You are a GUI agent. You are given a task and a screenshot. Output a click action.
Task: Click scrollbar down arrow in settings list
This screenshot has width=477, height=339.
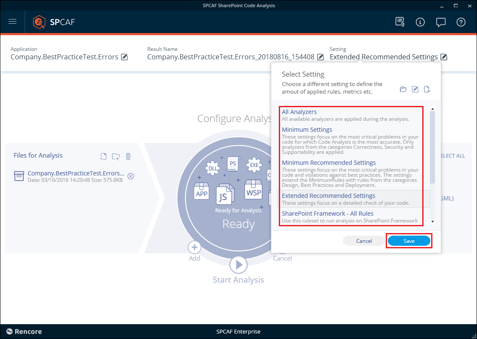432,222
